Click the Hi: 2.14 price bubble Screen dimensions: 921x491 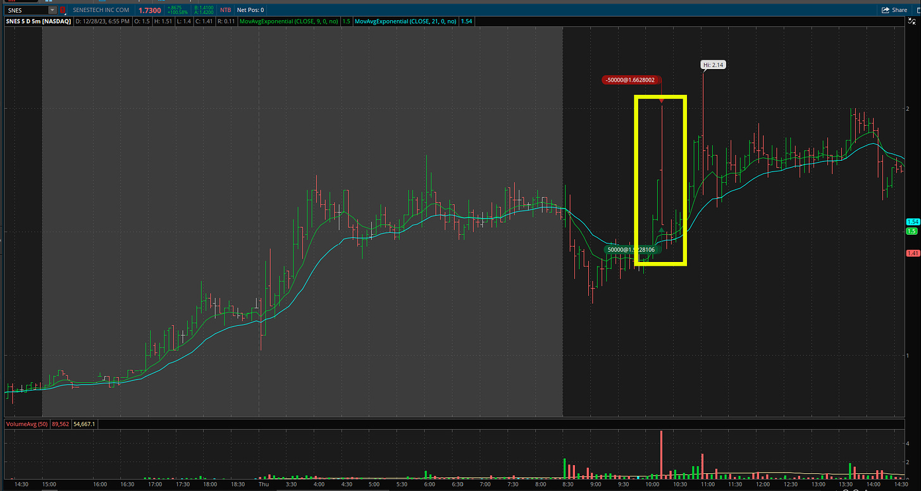click(x=714, y=65)
